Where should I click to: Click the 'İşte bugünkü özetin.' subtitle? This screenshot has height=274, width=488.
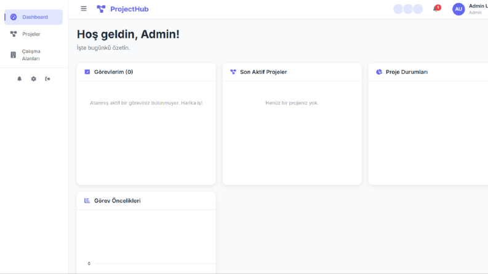coord(103,48)
